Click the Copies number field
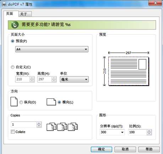The width and height of the screenshot is (163, 154). pos(24,124)
